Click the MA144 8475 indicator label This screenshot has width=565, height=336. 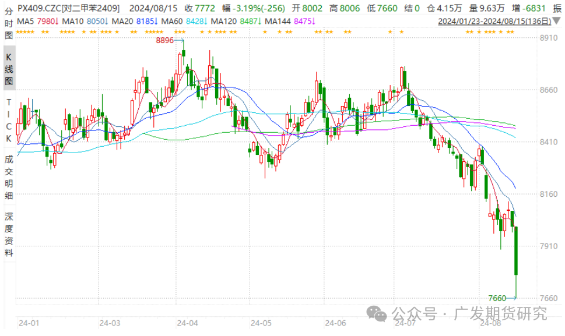tap(290, 21)
